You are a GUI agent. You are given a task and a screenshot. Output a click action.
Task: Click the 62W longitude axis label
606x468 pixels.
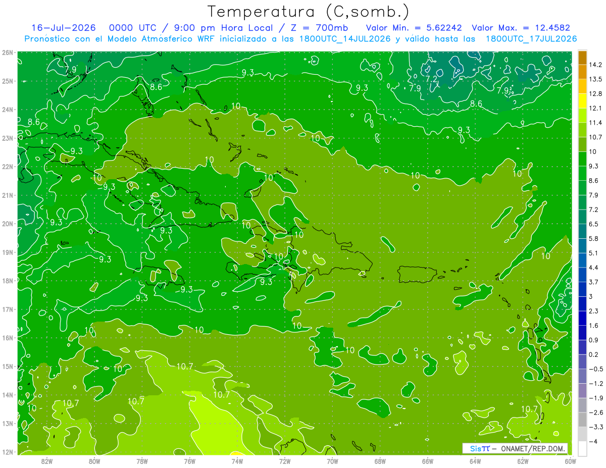[523, 461]
